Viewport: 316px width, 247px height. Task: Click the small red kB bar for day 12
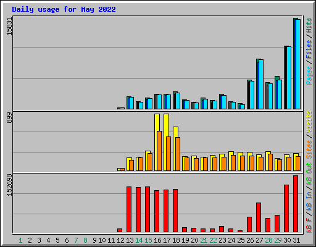tap(120, 230)
